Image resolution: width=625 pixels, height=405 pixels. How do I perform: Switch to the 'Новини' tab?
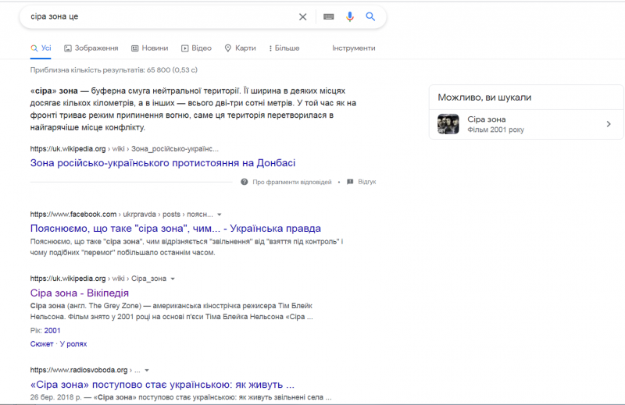[150, 48]
